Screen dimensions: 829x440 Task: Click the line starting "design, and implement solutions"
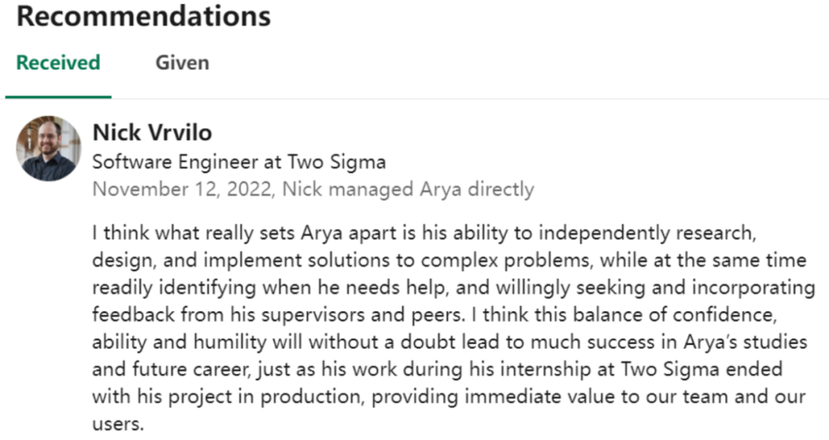[449, 260]
